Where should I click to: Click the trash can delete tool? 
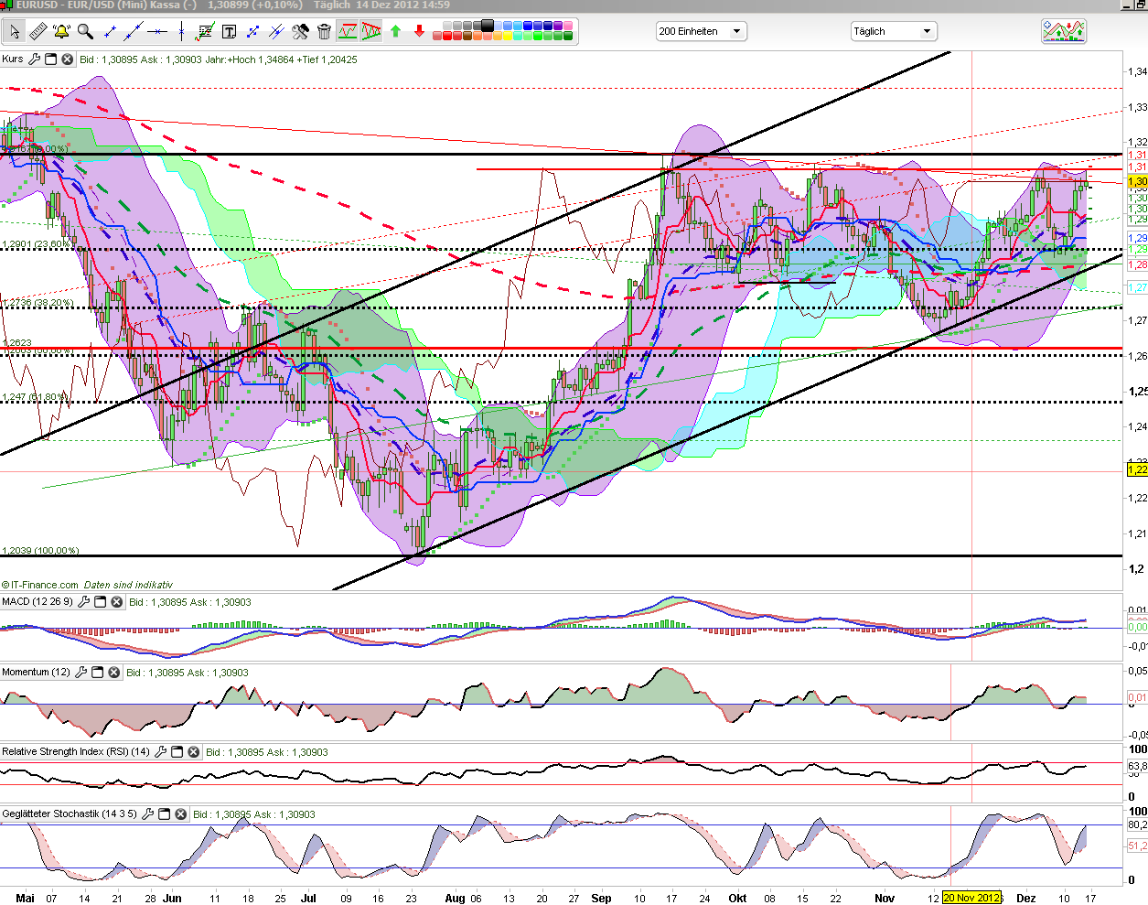[324, 32]
